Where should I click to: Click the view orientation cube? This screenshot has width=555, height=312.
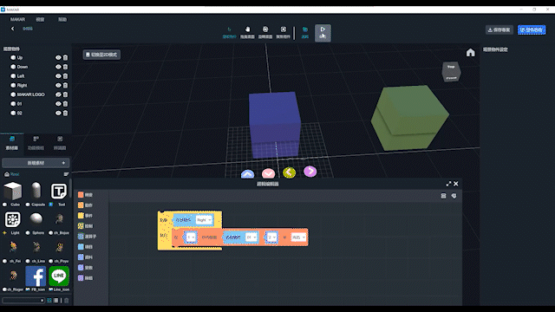(451, 72)
